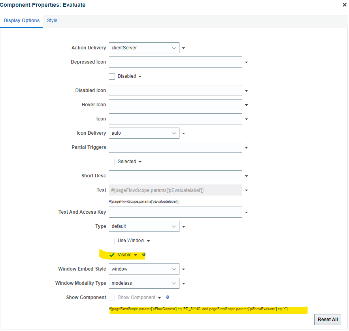Uncheck the Visible checkbox

(x=112, y=255)
